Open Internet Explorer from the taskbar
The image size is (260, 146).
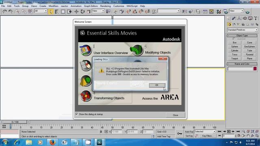(x=17, y=142)
